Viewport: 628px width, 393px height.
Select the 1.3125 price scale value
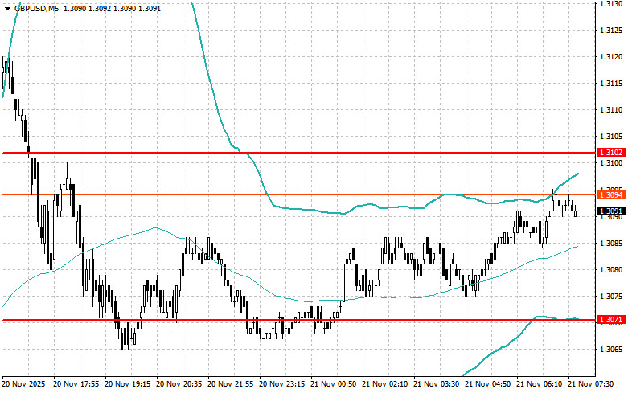[x=611, y=30]
